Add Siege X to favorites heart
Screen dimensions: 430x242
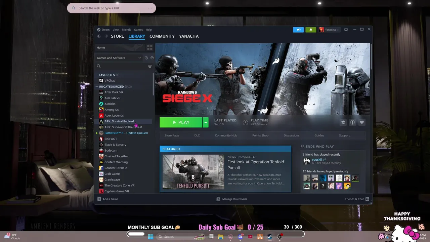click(x=362, y=122)
